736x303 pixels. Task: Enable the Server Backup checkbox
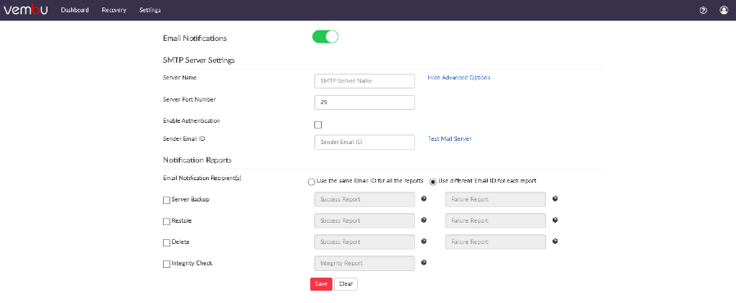166,200
